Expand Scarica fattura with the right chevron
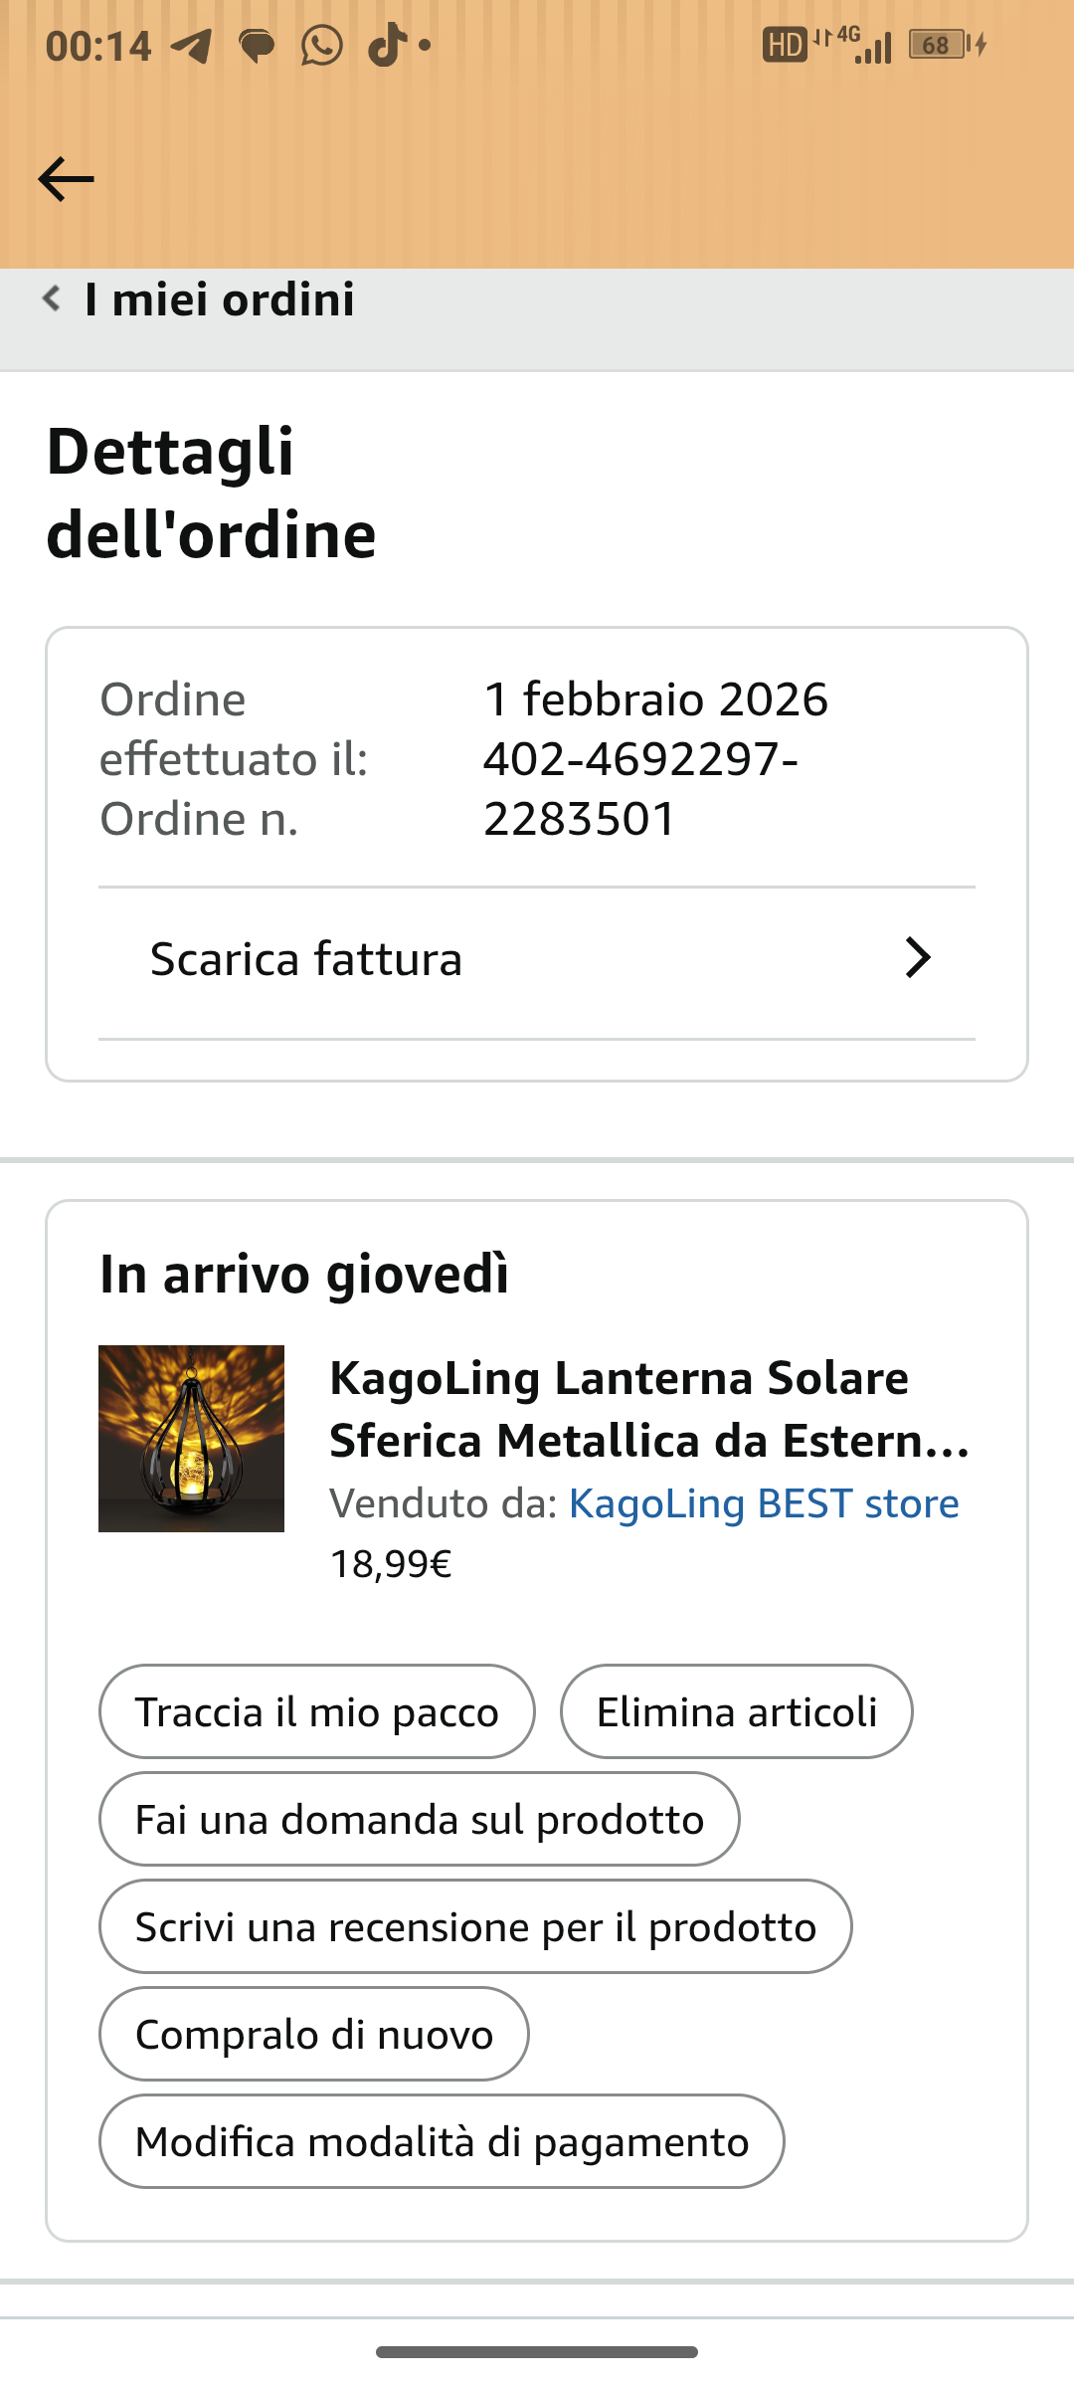The width and height of the screenshot is (1074, 2388). [x=917, y=958]
